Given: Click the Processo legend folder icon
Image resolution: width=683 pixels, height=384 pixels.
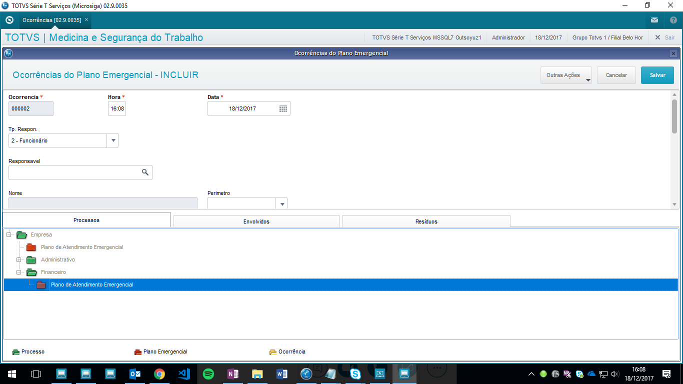Looking at the screenshot, I should coord(16,352).
